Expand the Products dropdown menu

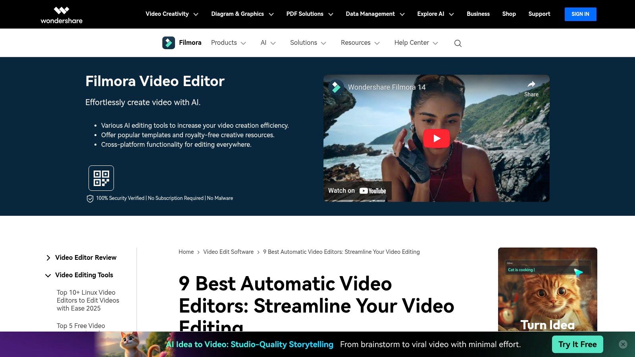click(x=228, y=43)
